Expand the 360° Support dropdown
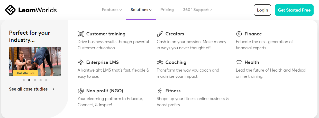The width and height of the screenshot is (319, 118). pos(197,10)
